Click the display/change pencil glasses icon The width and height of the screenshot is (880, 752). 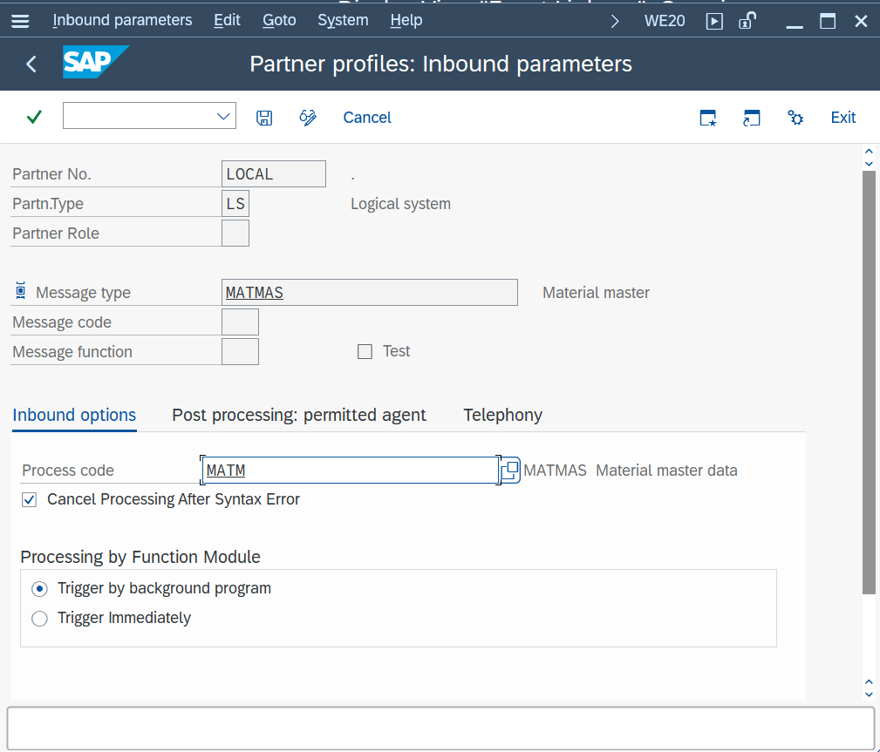(308, 118)
